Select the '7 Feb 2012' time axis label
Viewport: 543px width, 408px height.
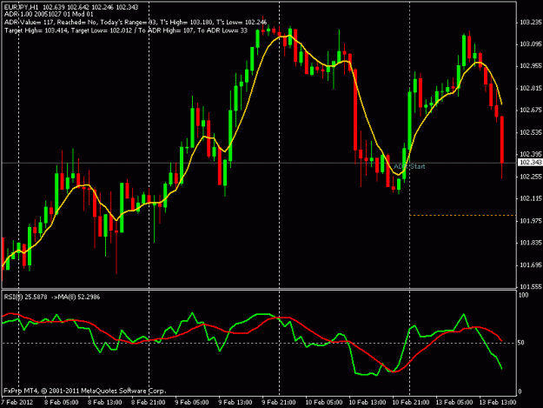17,403
